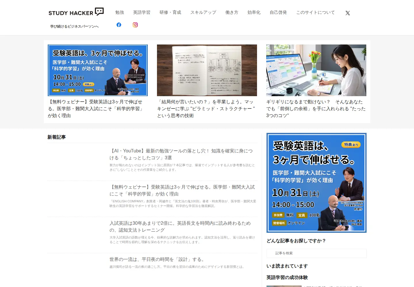The height and width of the screenshot is (287, 414).
Task: Open the X (Twitter) social icon
Action: pyautogui.click(x=348, y=13)
